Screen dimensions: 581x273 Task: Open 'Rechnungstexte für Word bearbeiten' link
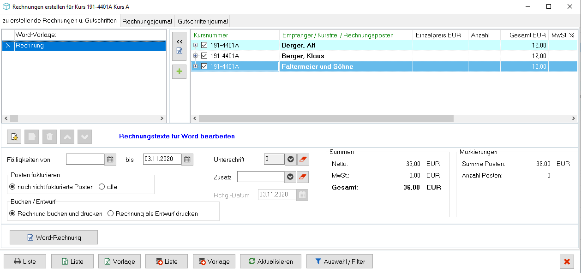[177, 136]
